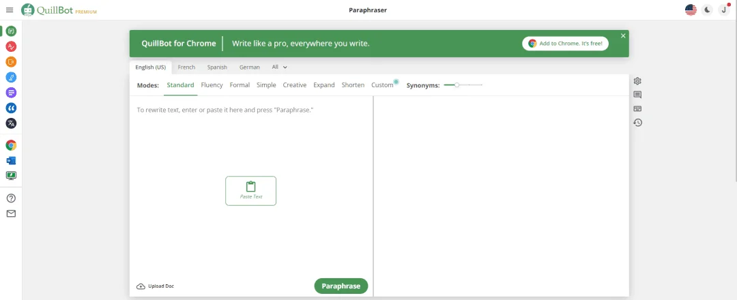Open paraphraser settings gear icon
Viewport: 737px width, 300px height.
point(637,80)
